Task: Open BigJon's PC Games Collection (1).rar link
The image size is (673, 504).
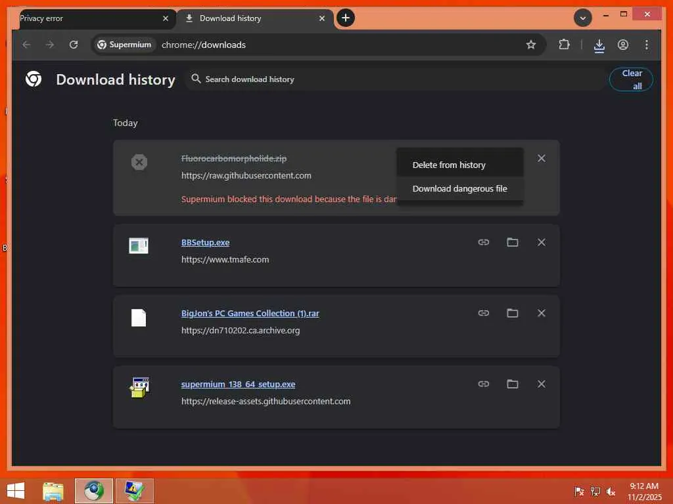Action: click(250, 313)
